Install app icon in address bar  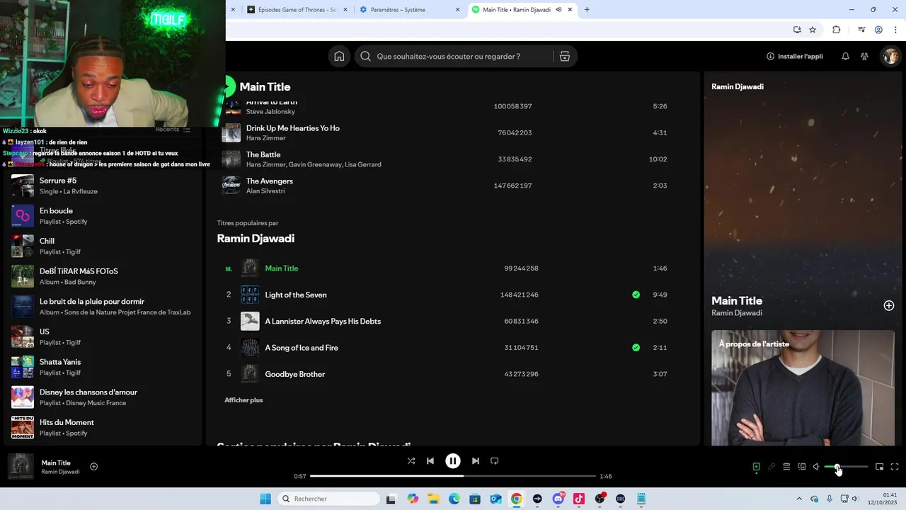[797, 30]
